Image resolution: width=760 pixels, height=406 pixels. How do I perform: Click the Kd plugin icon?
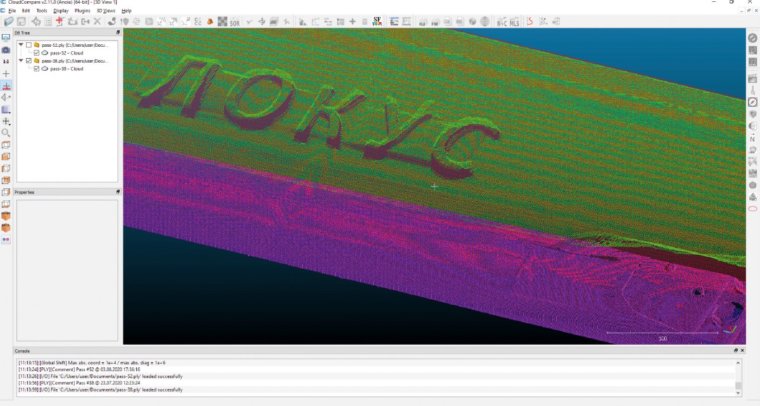[x=422, y=22]
